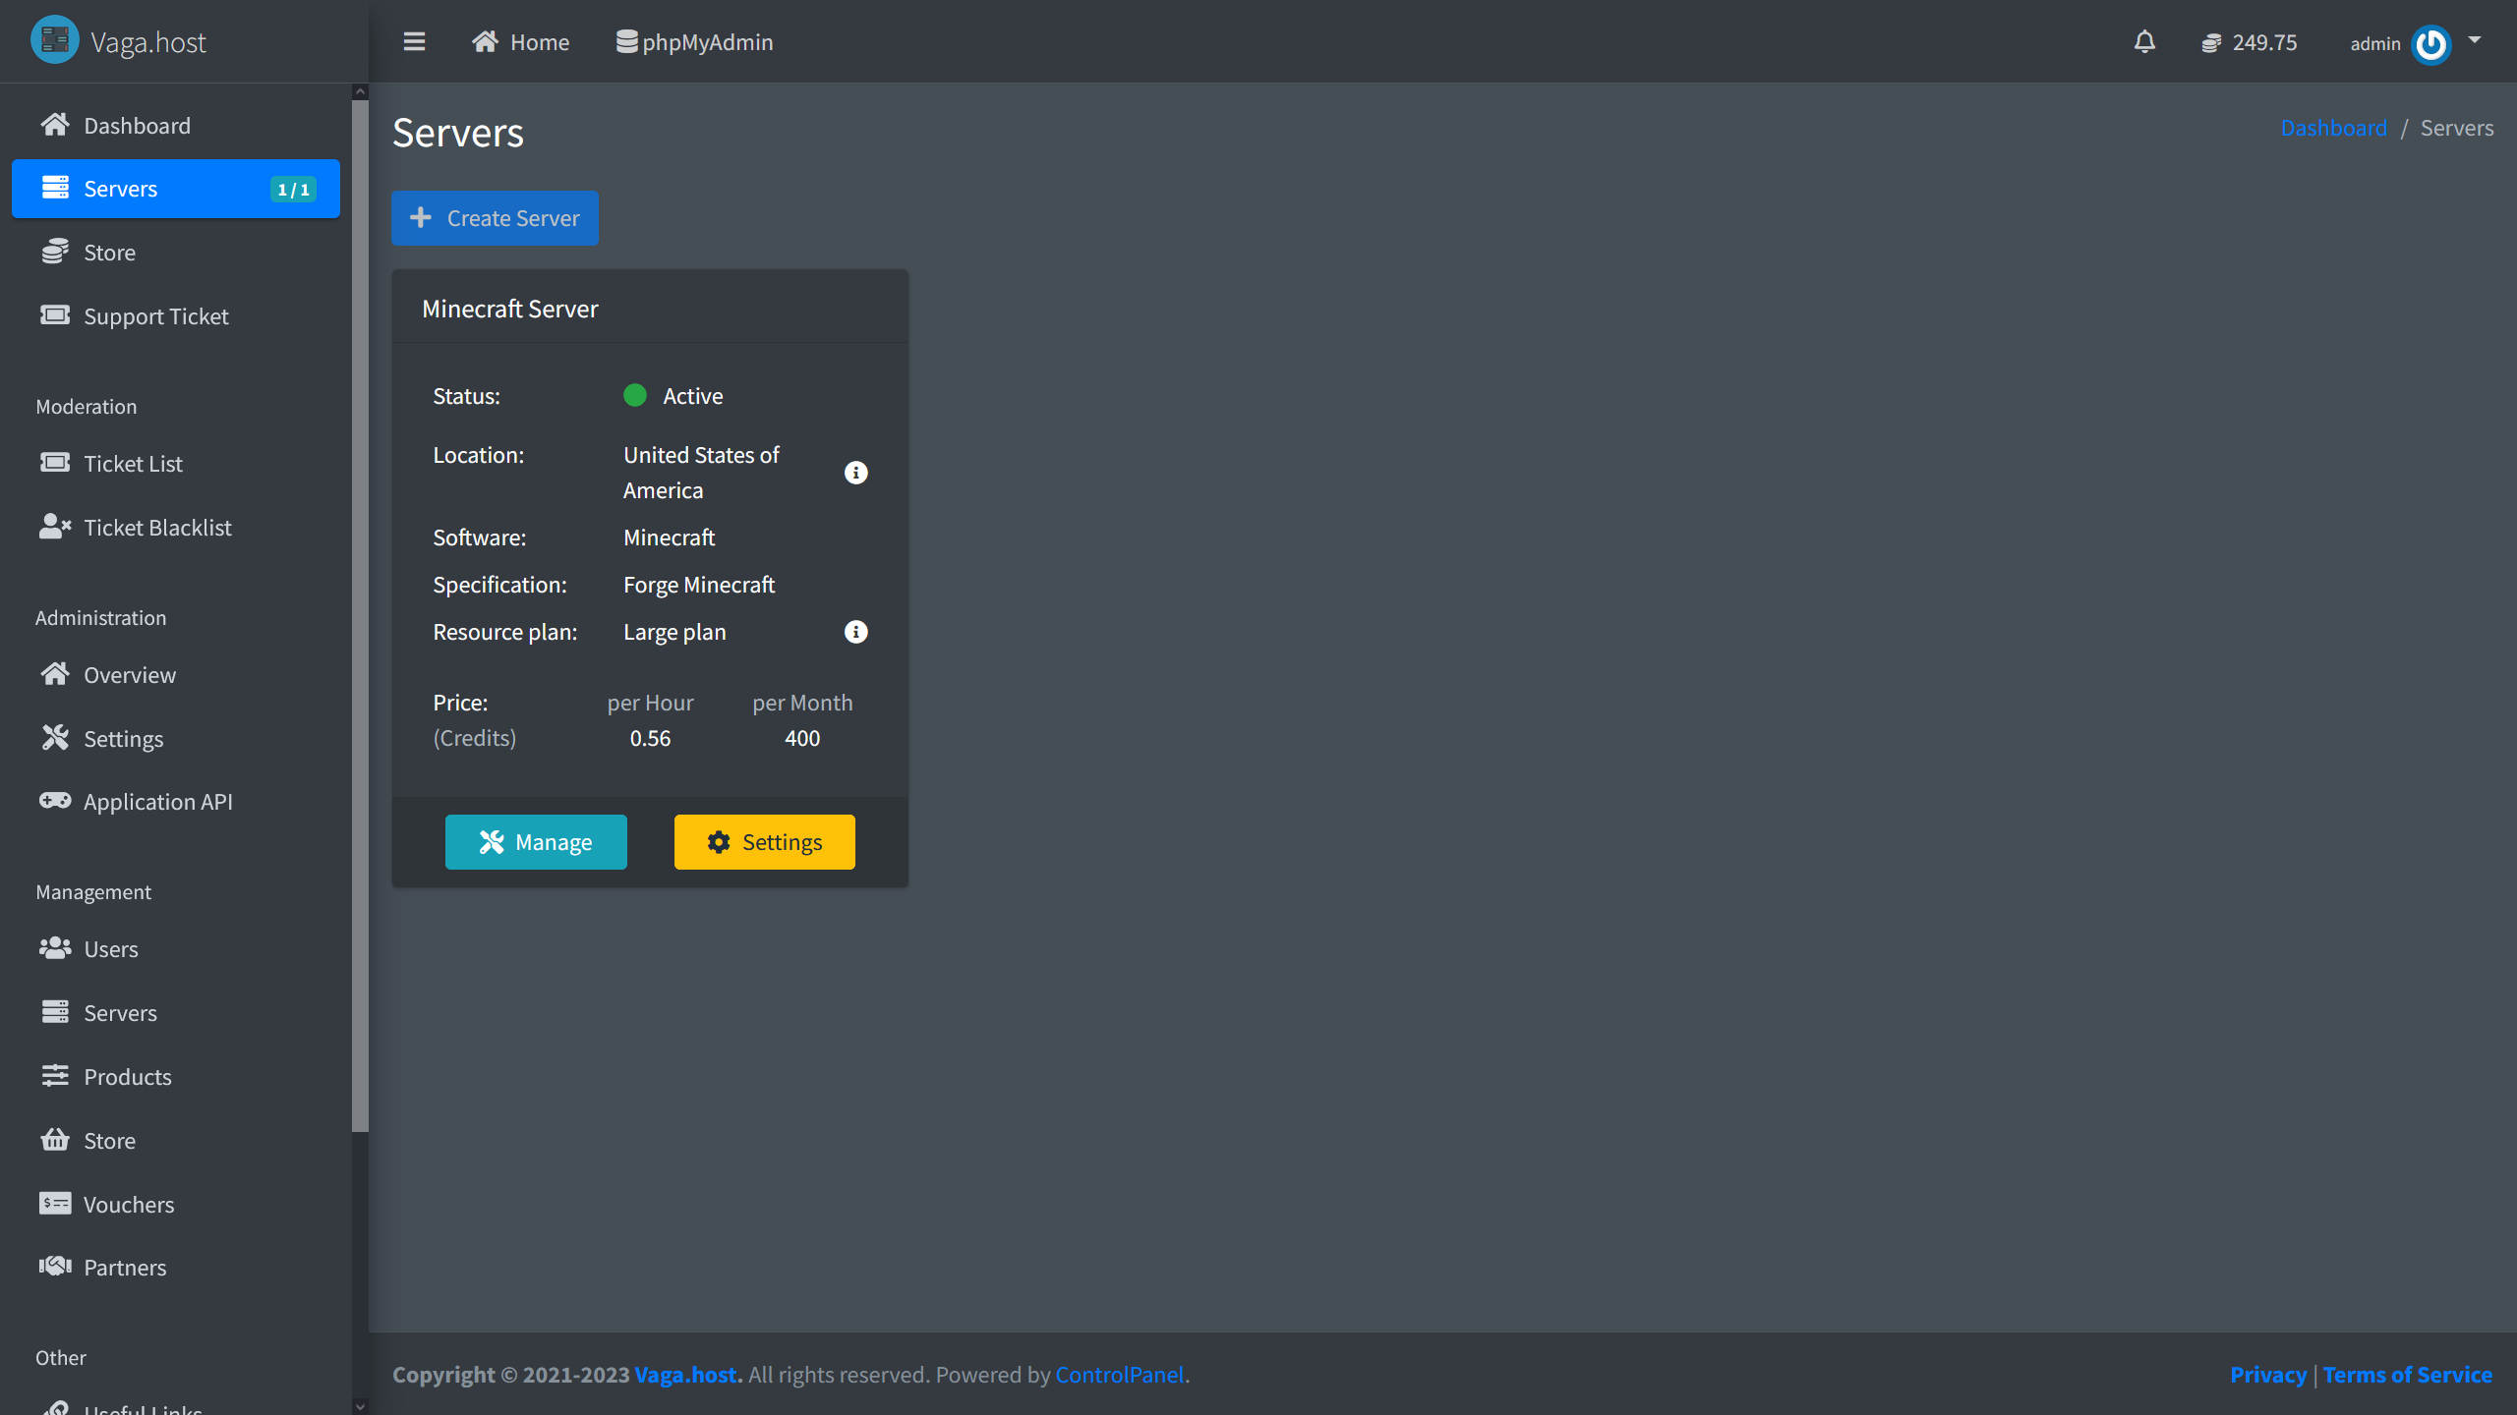Click the ControlPanel footer link
The image size is (2517, 1415).
(1119, 1375)
